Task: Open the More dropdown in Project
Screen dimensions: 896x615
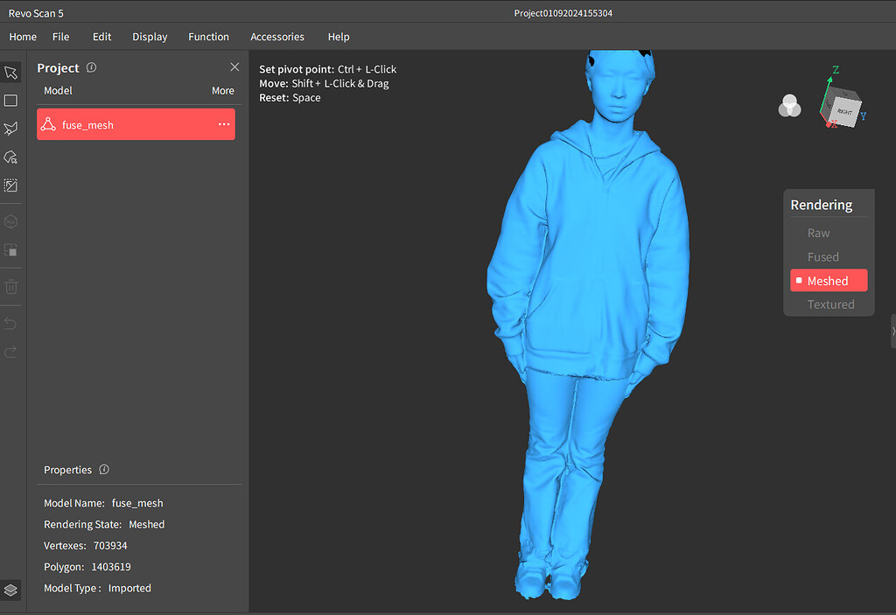Action: [223, 90]
